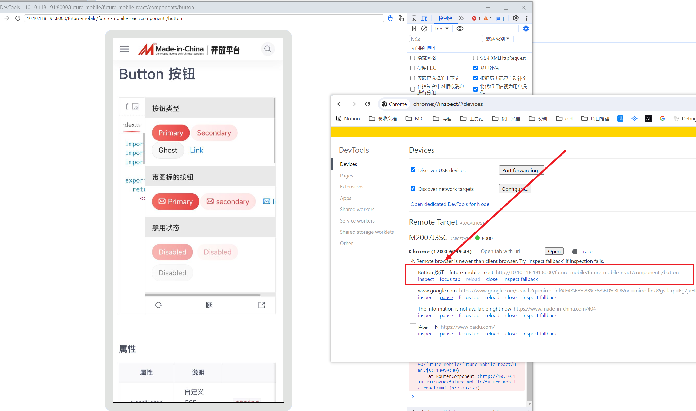This screenshot has width=696, height=411.
Task: Open DevTools settings gear icon
Action: [x=516, y=18]
